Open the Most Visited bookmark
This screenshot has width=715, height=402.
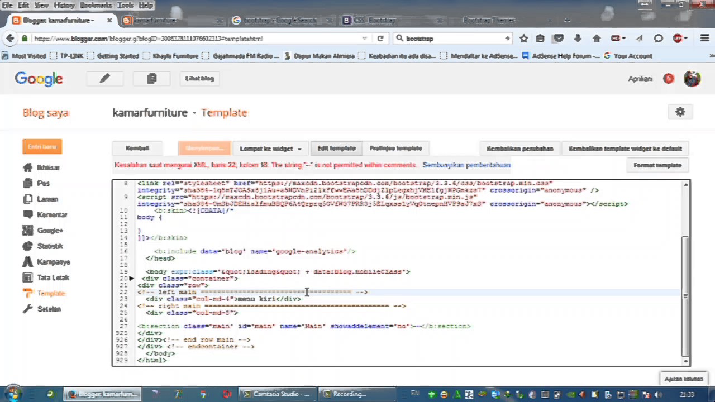(x=25, y=56)
